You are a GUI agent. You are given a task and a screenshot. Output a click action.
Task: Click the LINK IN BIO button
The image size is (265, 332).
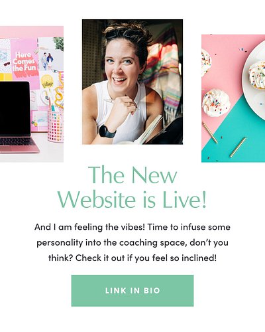(132, 290)
